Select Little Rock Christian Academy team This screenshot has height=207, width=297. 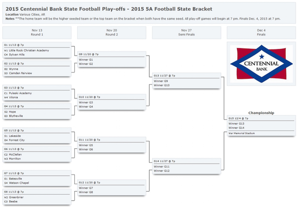point(29,51)
